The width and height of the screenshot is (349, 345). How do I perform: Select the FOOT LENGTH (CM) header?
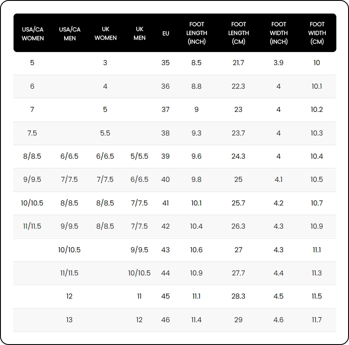tap(239, 33)
